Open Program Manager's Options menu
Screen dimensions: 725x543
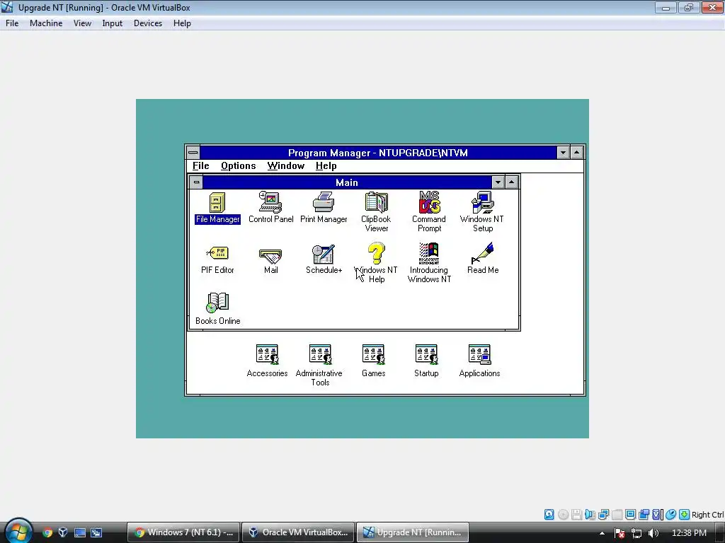[x=238, y=165]
